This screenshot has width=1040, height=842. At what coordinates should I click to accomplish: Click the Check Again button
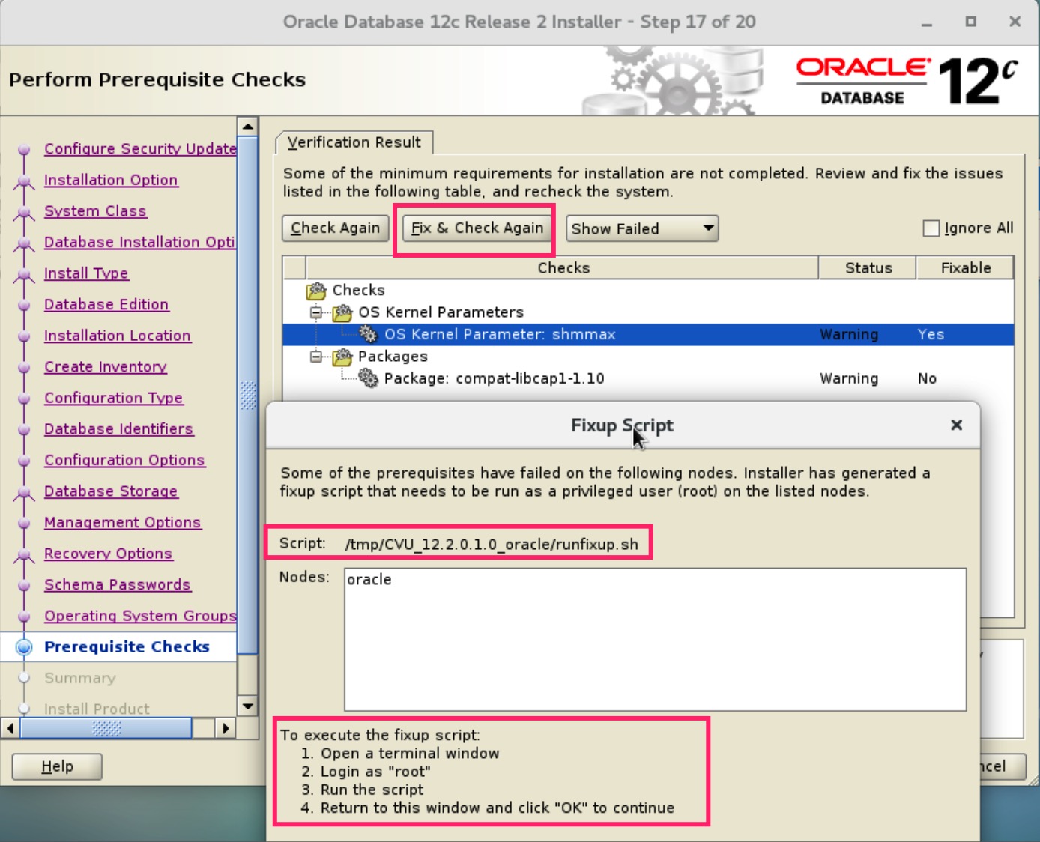335,228
